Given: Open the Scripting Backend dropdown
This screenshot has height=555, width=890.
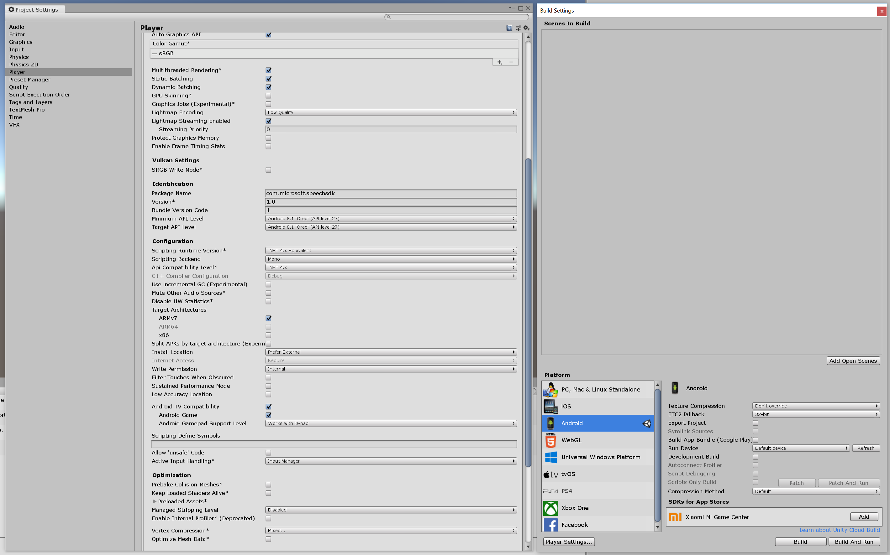Looking at the screenshot, I should pos(391,259).
